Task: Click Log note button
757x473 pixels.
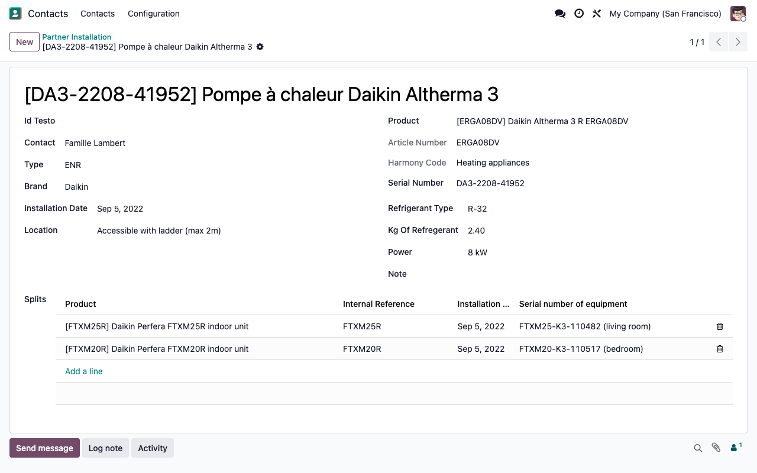Action: click(105, 448)
